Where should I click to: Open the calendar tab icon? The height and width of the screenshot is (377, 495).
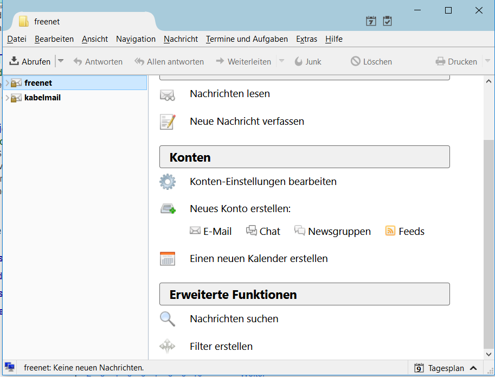[371, 21]
